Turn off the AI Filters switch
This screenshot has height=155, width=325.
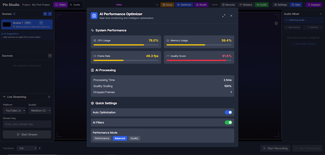click(x=228, y=122)
